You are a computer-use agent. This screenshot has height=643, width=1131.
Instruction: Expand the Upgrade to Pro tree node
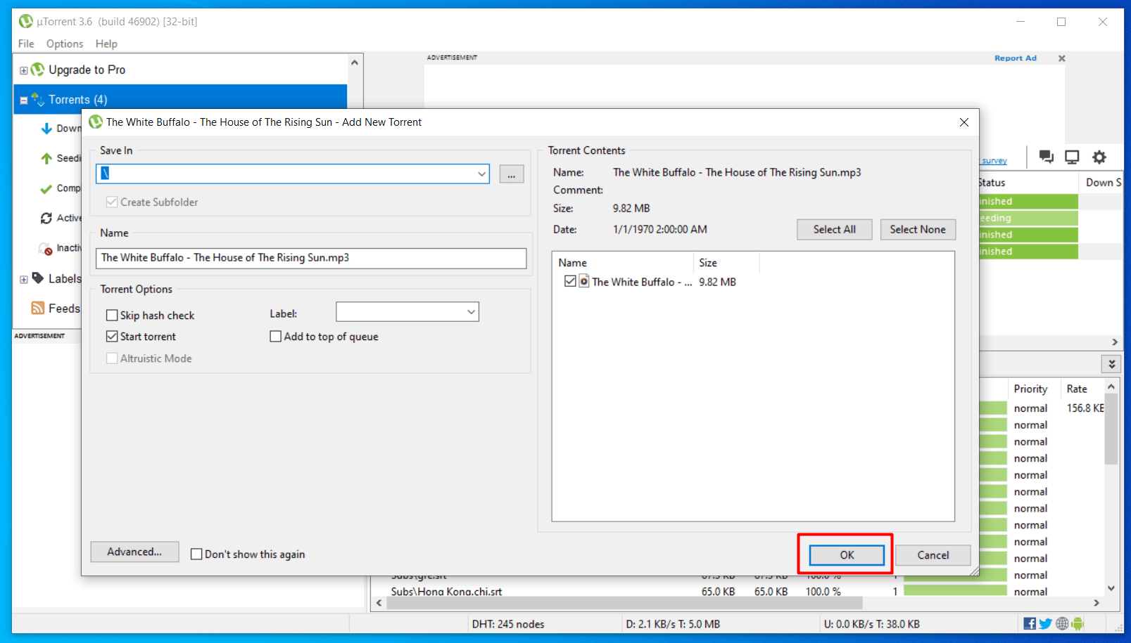click(23, 70)
